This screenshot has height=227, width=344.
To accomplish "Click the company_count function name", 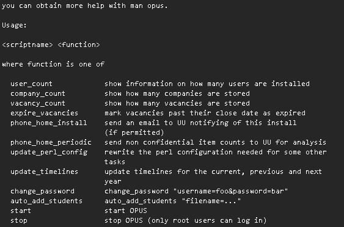I will [38, 93].
